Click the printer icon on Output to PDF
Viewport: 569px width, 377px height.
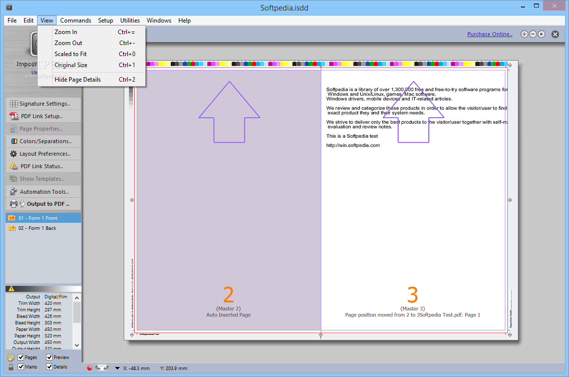click(x=14, y=204)
